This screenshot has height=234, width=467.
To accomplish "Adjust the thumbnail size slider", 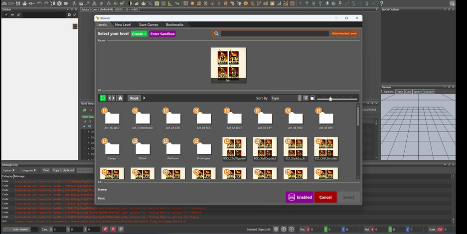I will pyautogui.click(x=330, y=99).
